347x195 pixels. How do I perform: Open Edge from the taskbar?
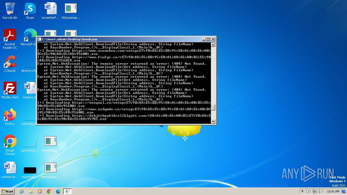tap(58, 191)
